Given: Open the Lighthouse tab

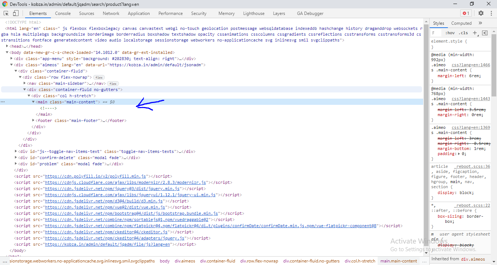Looking at the screenshot, I should click(x=254, y=13).
